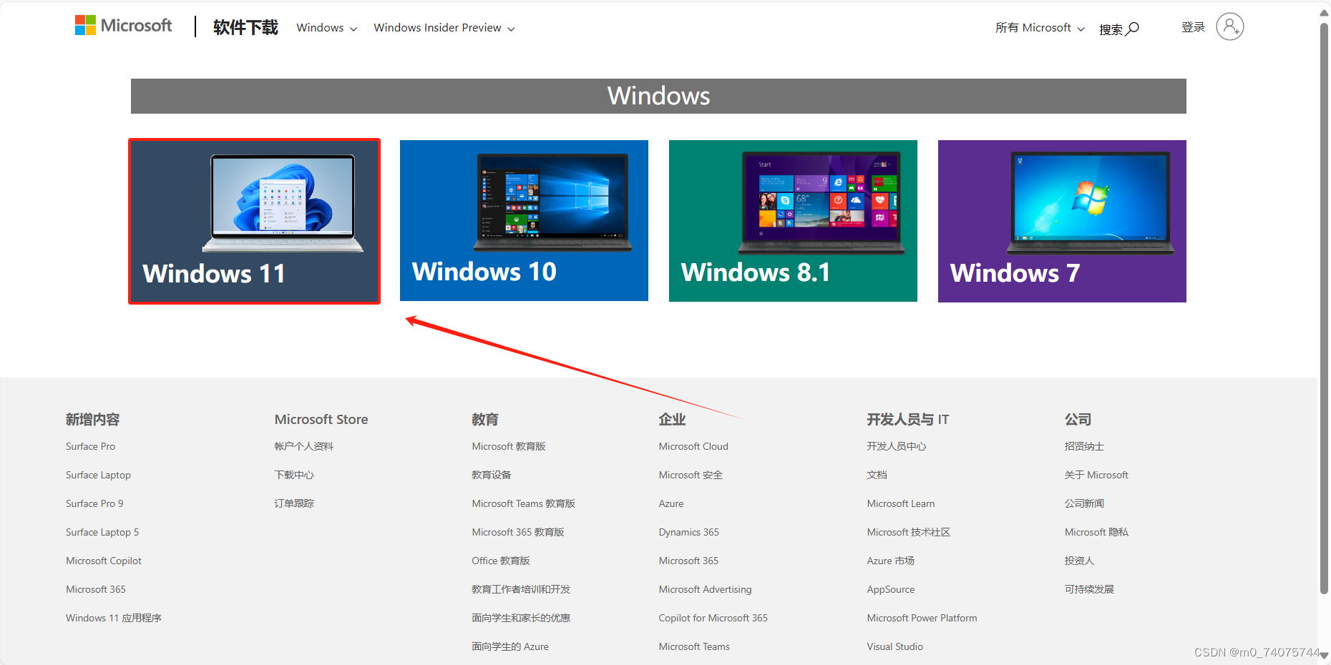Open Surface Pro link
This screenshot has height=665, width=1331.
(x=90, y=446)
